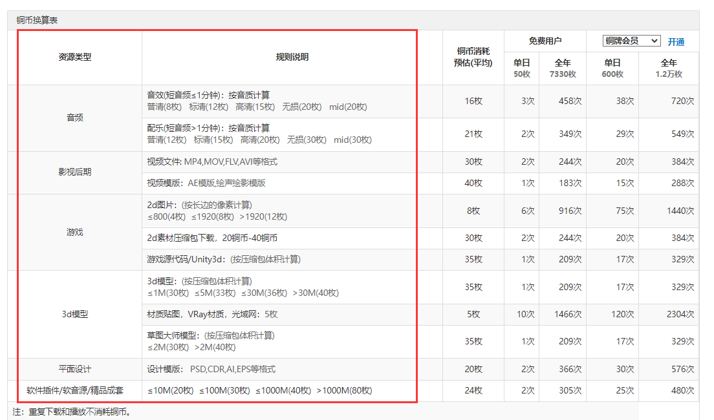Select the 规则说明 column header
Viewport: 714px width, 420px height.
pos(292,57)
